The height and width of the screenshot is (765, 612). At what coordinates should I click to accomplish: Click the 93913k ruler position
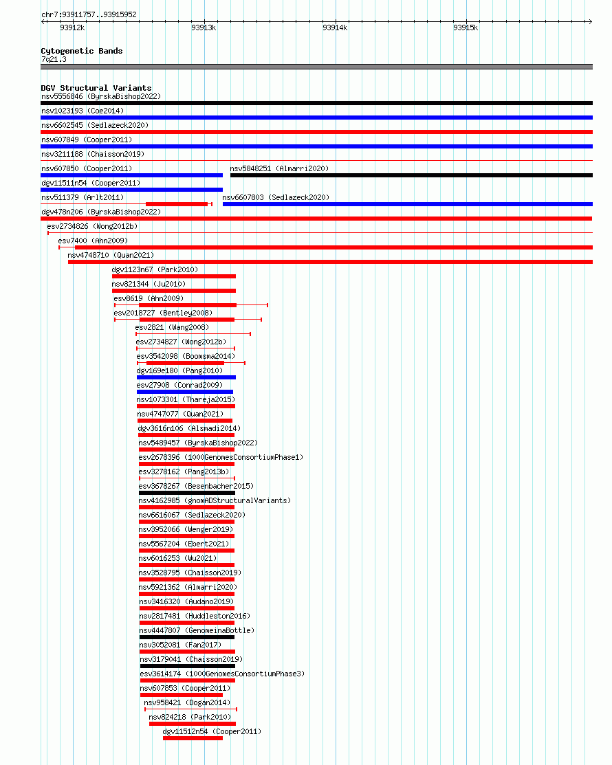point(204,27)
